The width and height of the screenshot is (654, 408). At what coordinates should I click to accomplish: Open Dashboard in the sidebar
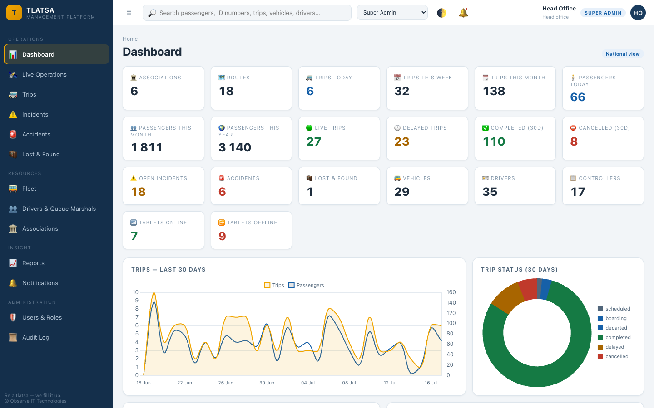[56, 54]
